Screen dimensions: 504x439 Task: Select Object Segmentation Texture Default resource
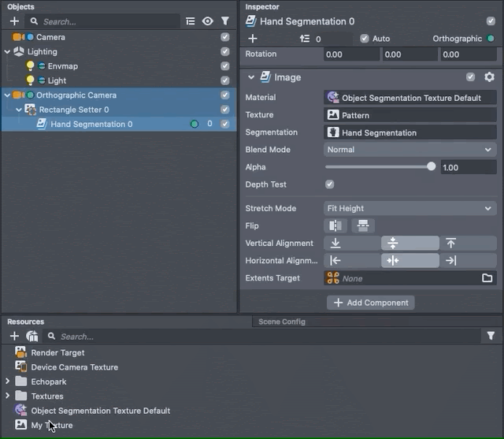pos(100,411)
